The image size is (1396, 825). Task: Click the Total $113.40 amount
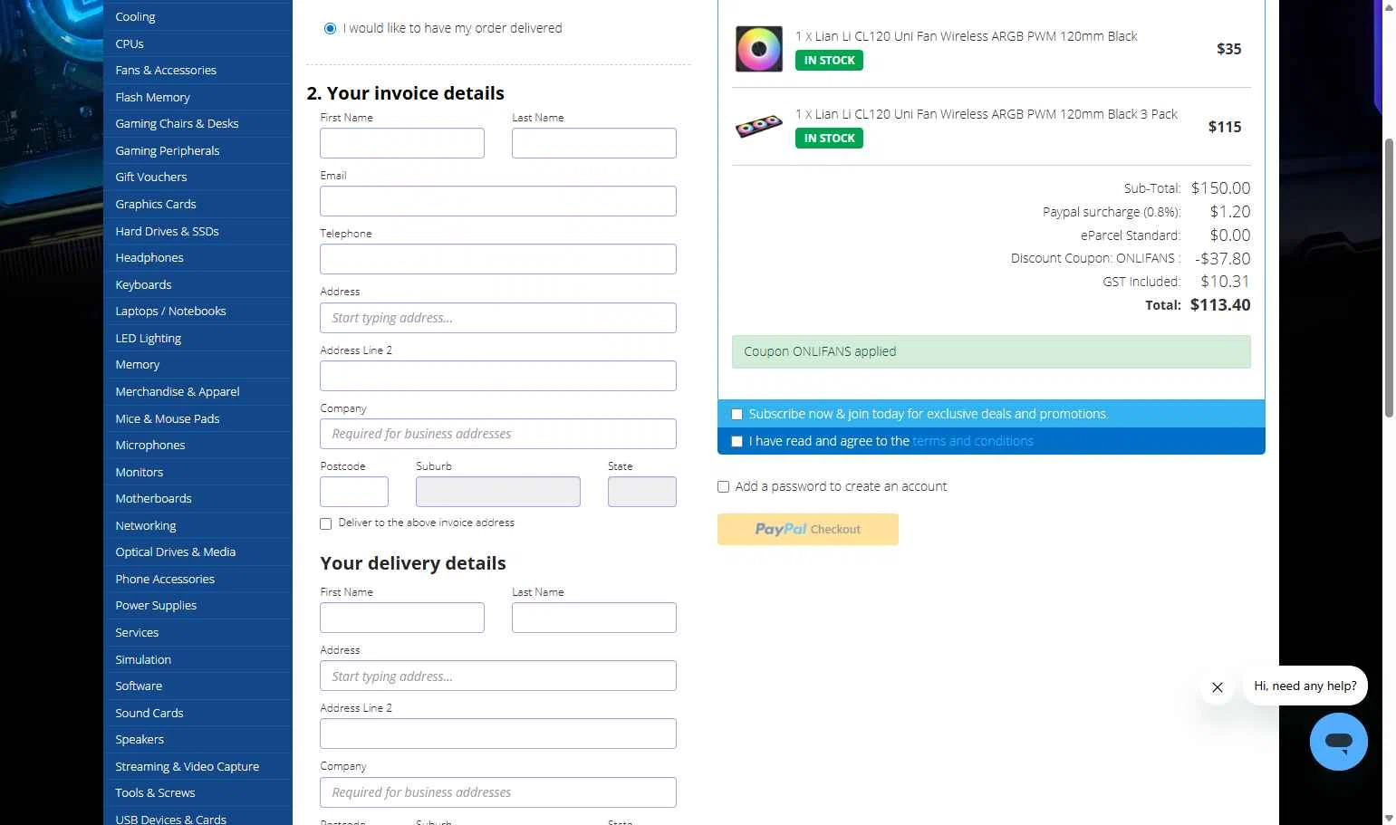pos(1220,305)
